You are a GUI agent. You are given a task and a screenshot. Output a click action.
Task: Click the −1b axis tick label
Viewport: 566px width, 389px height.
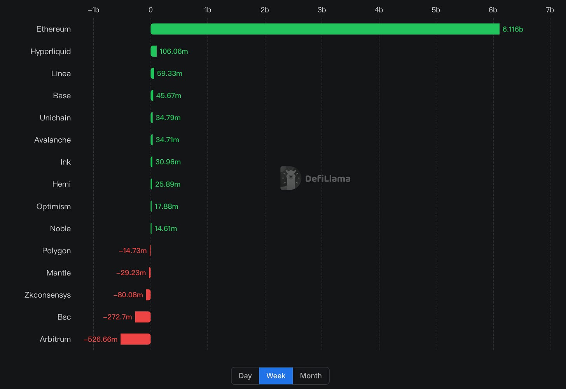pyautogui.click(x=93, y=10)
